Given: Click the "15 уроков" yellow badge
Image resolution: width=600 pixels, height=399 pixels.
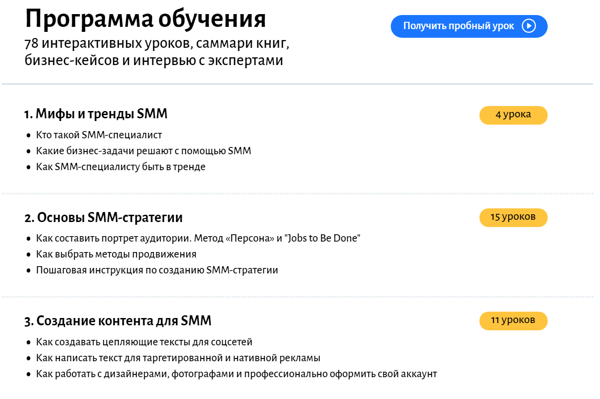Looking at the screenshot, I should click(x=513, y=217).
